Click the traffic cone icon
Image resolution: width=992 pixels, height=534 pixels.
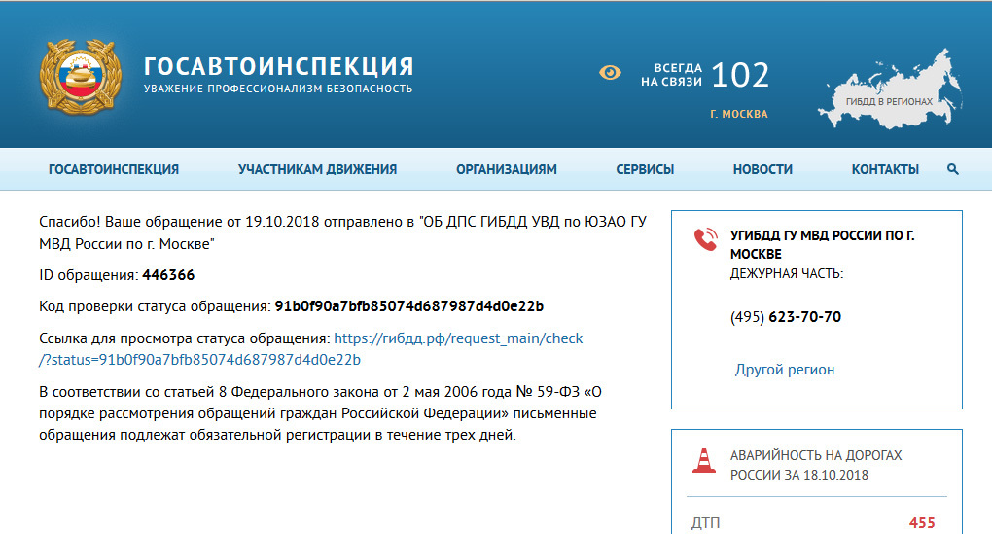point(703,460)
